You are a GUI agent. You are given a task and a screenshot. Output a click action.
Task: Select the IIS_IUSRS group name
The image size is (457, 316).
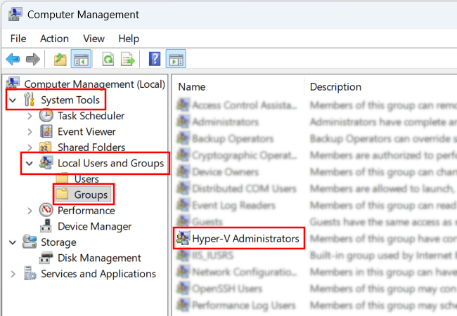(213, 255)
